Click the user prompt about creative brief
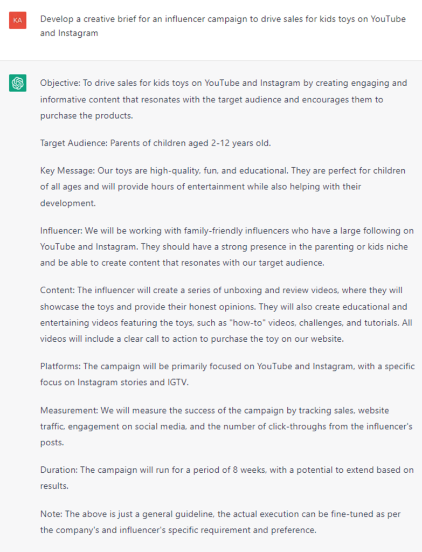 [x=223, y=26]
